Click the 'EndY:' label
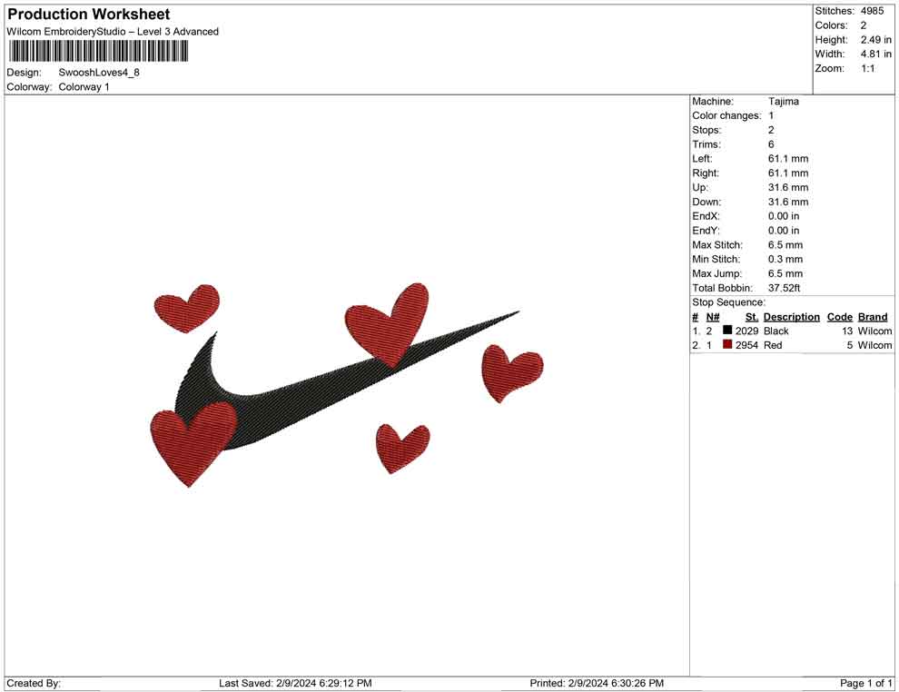Image resolution: width=899 pixels, height=692 pixels. pyautogui.click(x=706, y=231)
